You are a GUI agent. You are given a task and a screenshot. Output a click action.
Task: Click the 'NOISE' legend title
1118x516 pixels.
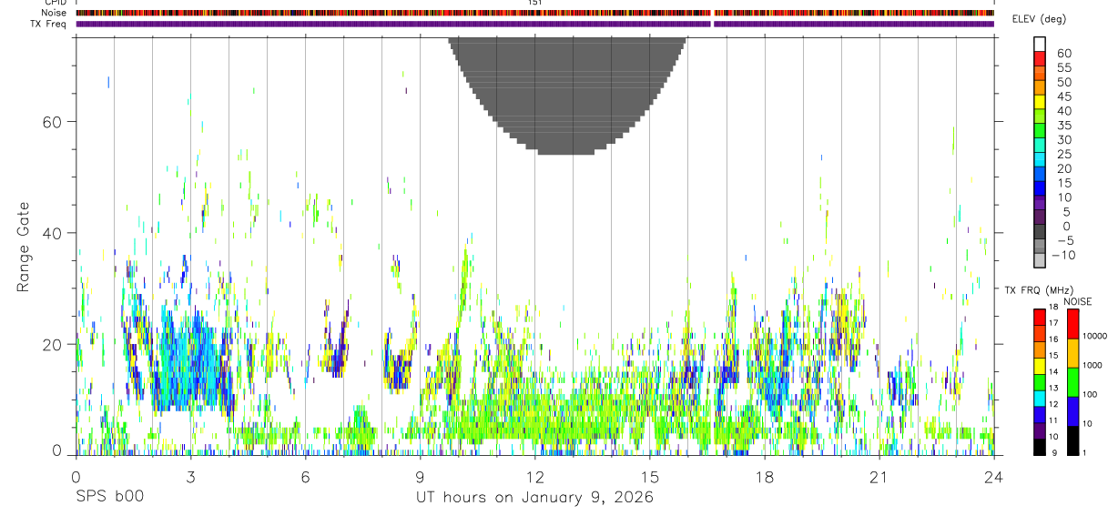[1077, 302]
